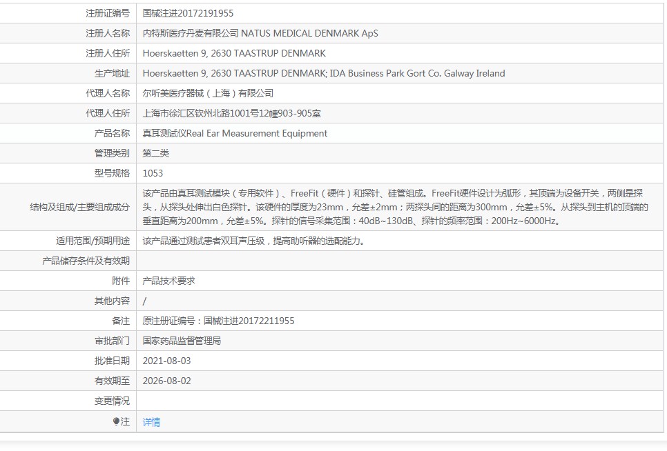Click the 适用范围/预期用途 label
The image size is (667, 451).
93,241
